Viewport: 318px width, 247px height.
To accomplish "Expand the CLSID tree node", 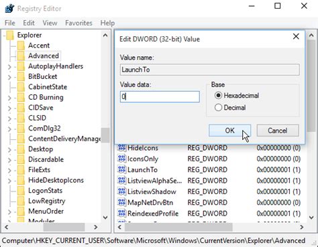I will point(9,118).
